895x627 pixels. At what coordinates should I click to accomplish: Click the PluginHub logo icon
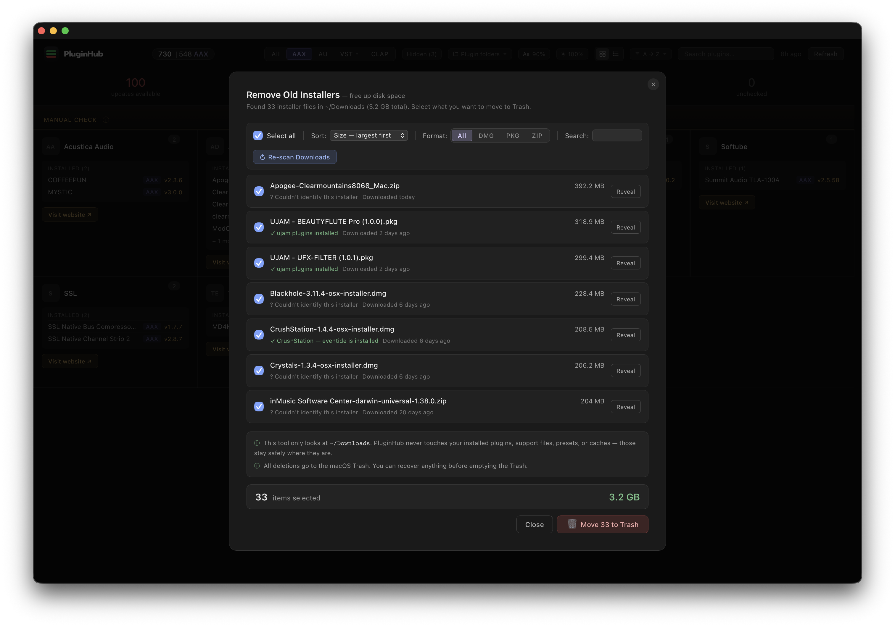[x=51, y=54]
